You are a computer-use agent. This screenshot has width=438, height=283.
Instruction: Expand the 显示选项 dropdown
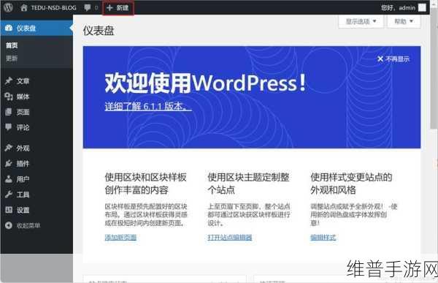[x=361, y=21]
